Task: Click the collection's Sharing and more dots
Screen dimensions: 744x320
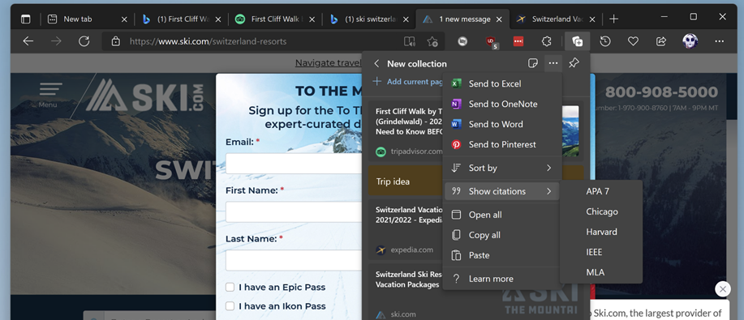Action: point(553,63)
